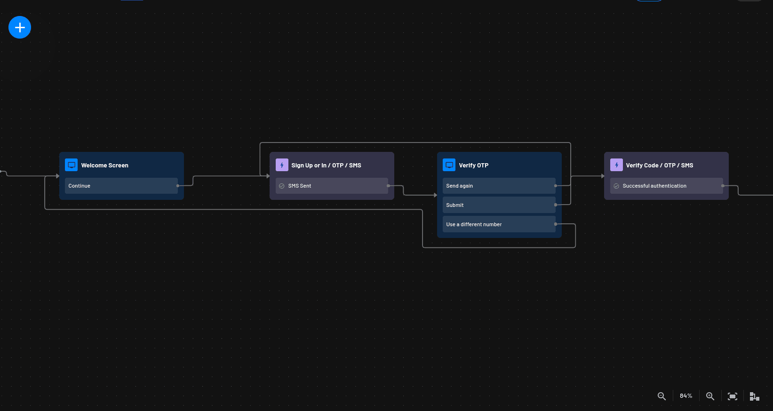Select the Welcome Screen step title
The width and height of the screenshot is (773, 411).
tap(104, 166)
